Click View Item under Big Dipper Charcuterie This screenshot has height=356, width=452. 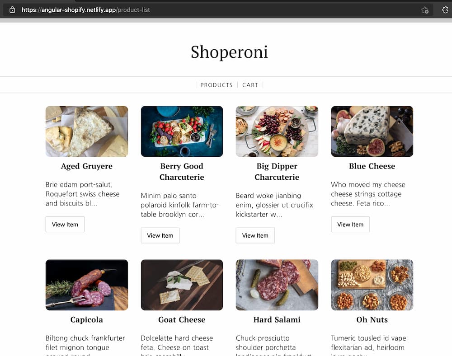coord(255,235)
